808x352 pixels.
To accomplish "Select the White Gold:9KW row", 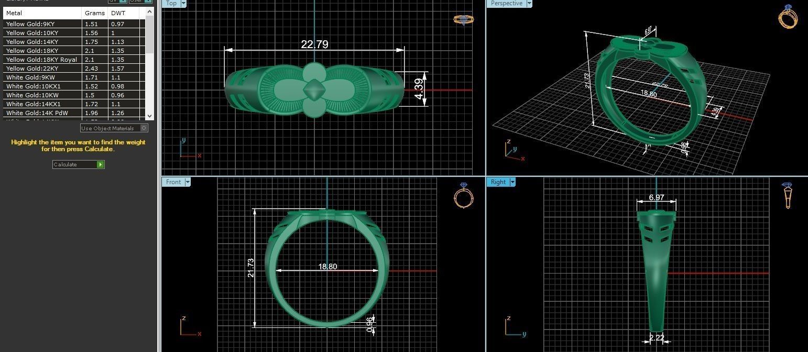I will click(74, 77).
